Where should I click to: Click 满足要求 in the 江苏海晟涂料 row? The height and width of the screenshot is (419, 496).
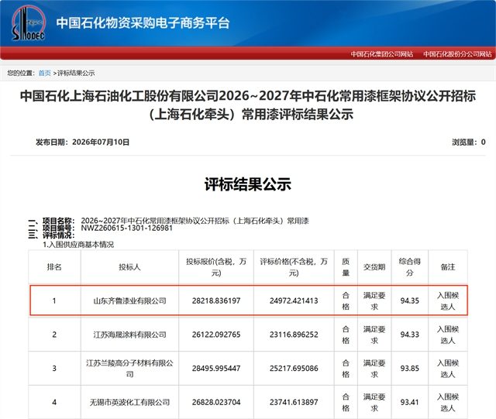click(374, 335)
